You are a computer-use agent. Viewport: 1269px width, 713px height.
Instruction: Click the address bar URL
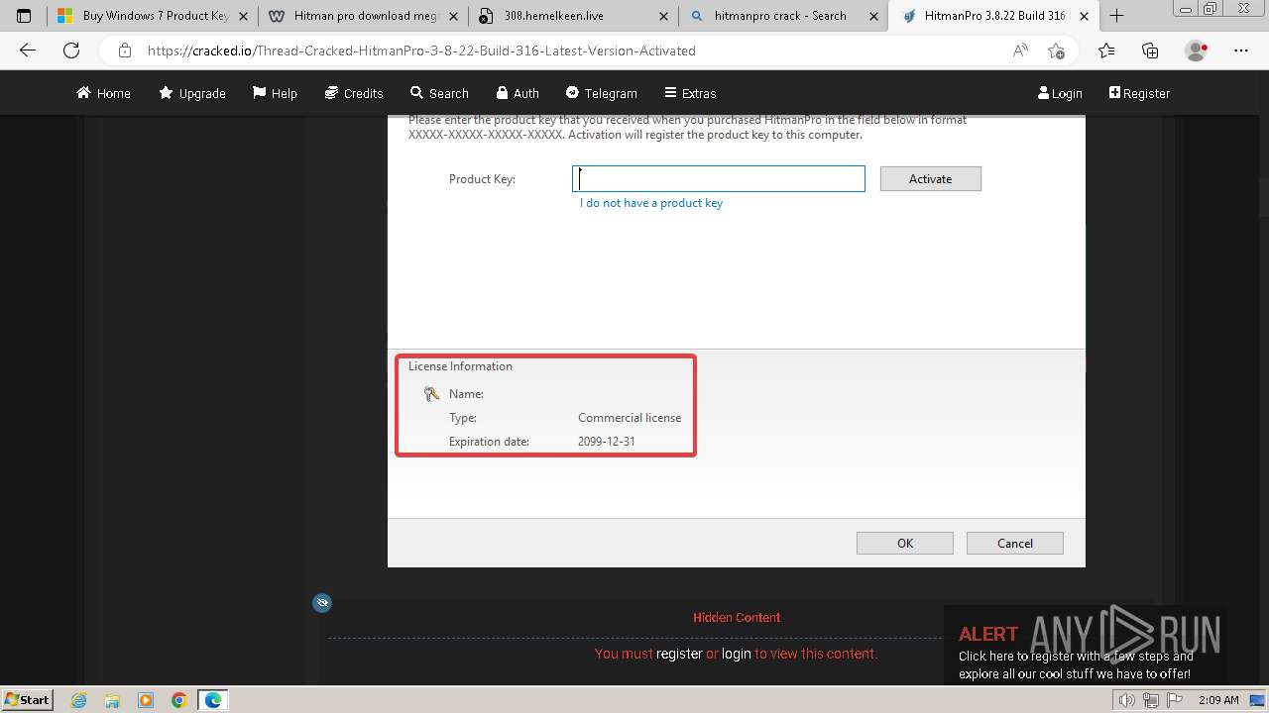[421, 51]
